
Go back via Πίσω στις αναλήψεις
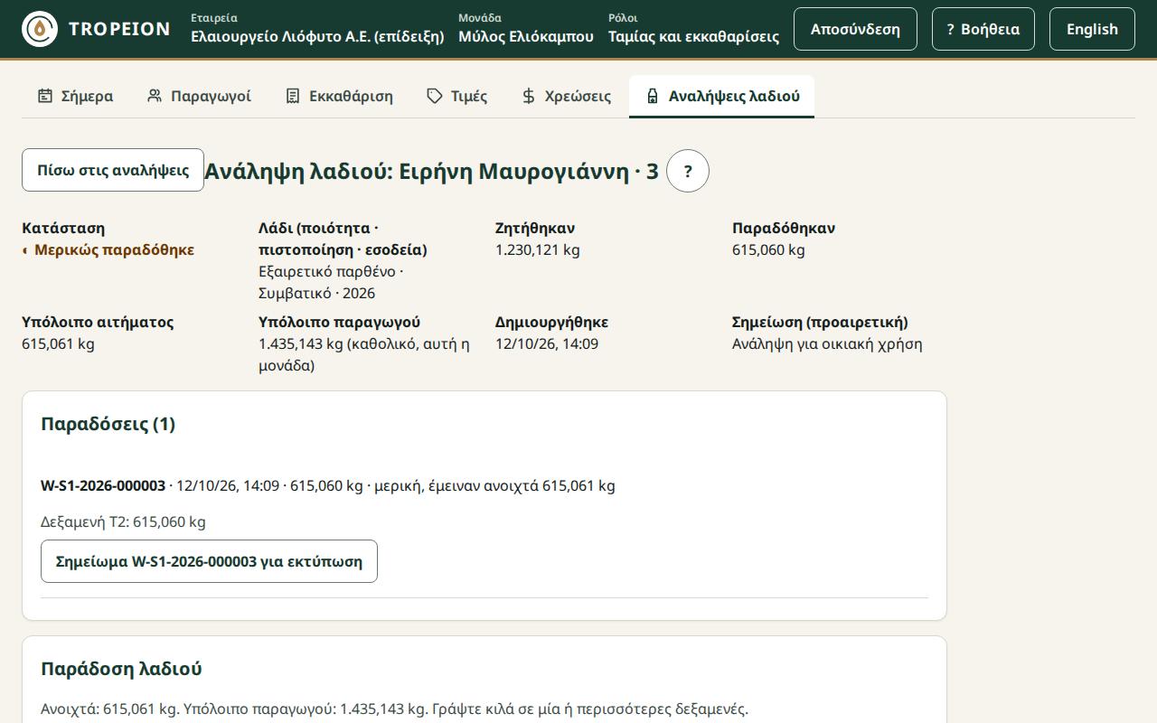[x=113, y=170]
